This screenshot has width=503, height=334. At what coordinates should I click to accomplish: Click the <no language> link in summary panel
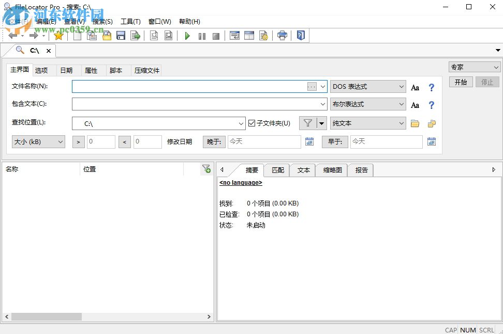coord(240,183)
